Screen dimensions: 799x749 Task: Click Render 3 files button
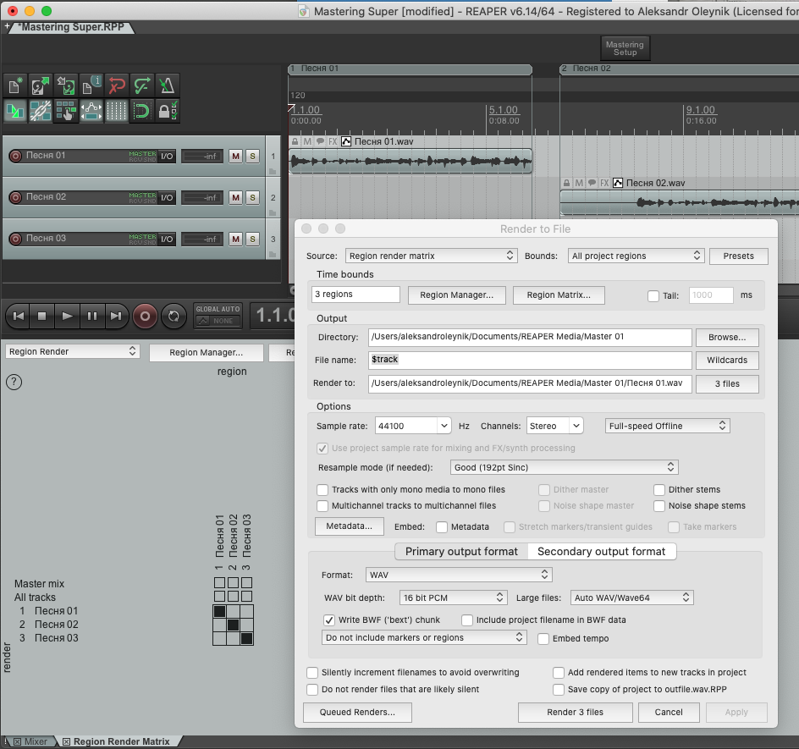pos(576,713)
